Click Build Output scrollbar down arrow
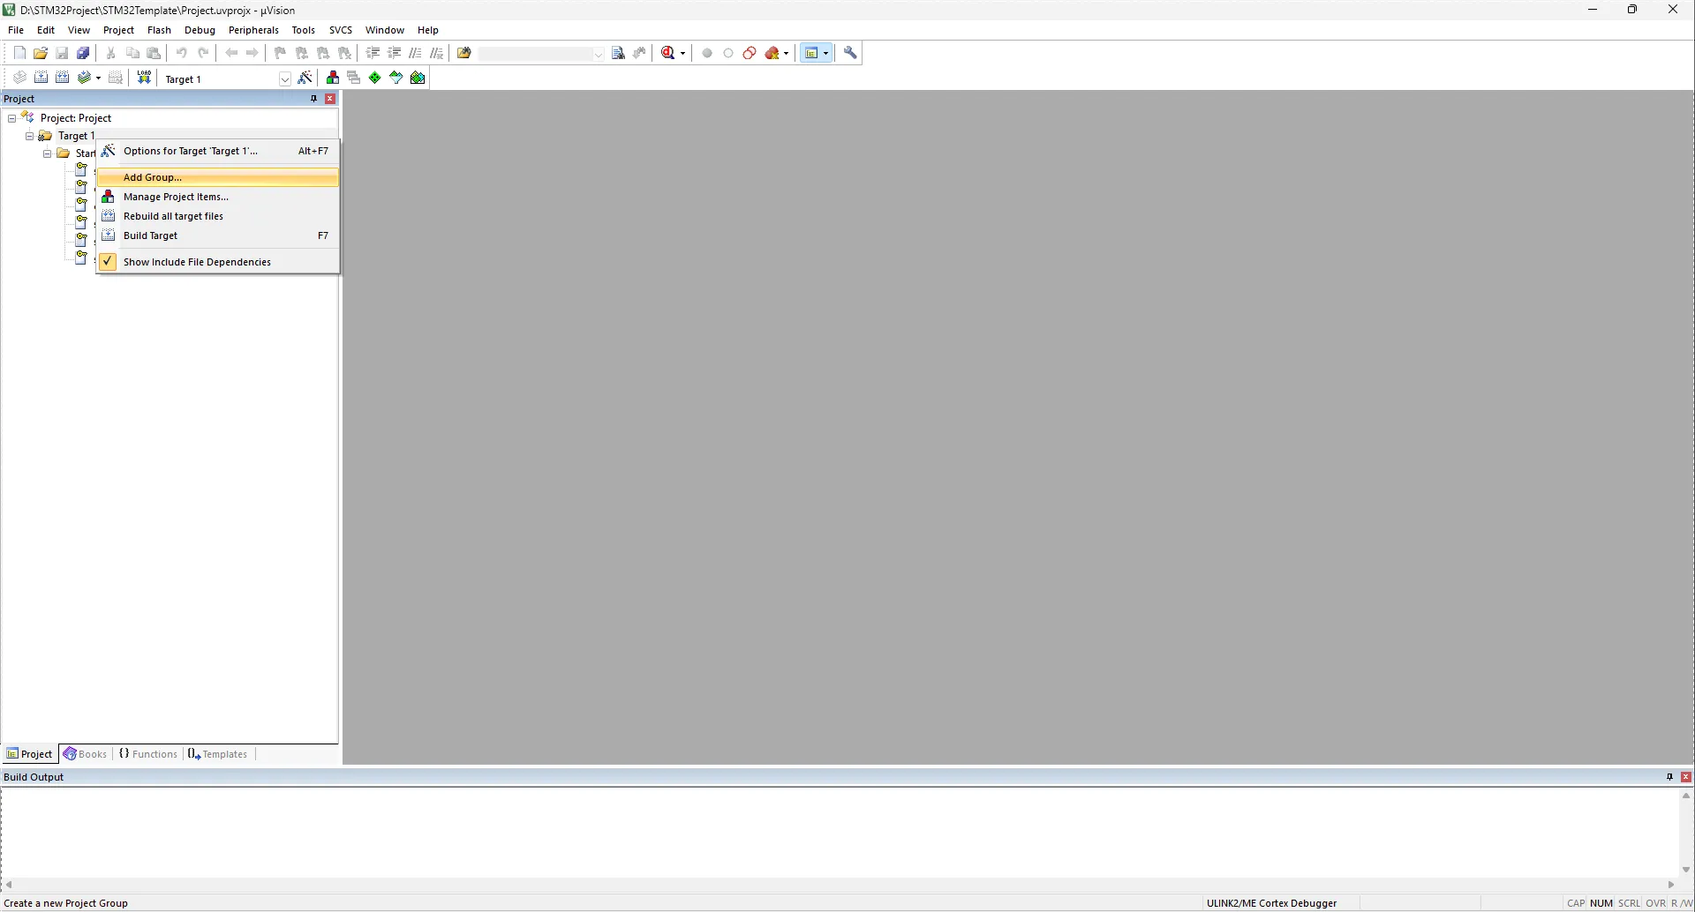1695x912 pixels. (1686, 870)
